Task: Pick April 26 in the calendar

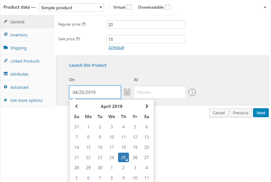Action: (x=135, y=157)
